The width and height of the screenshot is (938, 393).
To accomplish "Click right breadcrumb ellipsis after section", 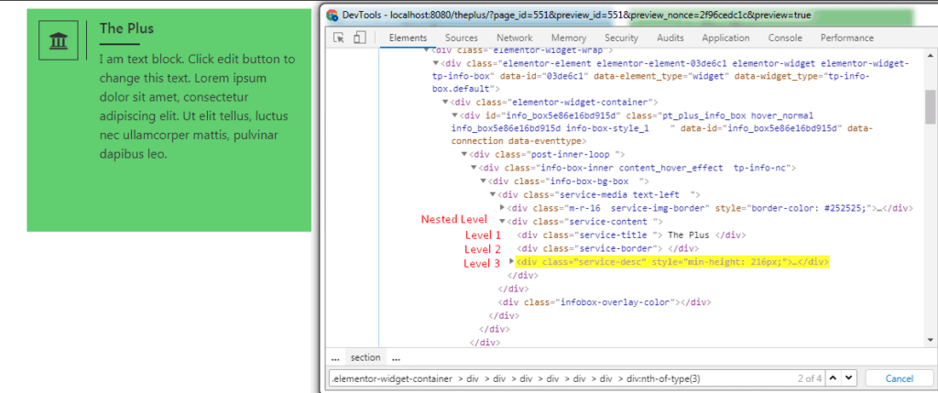I will click(x=396, y=357).
